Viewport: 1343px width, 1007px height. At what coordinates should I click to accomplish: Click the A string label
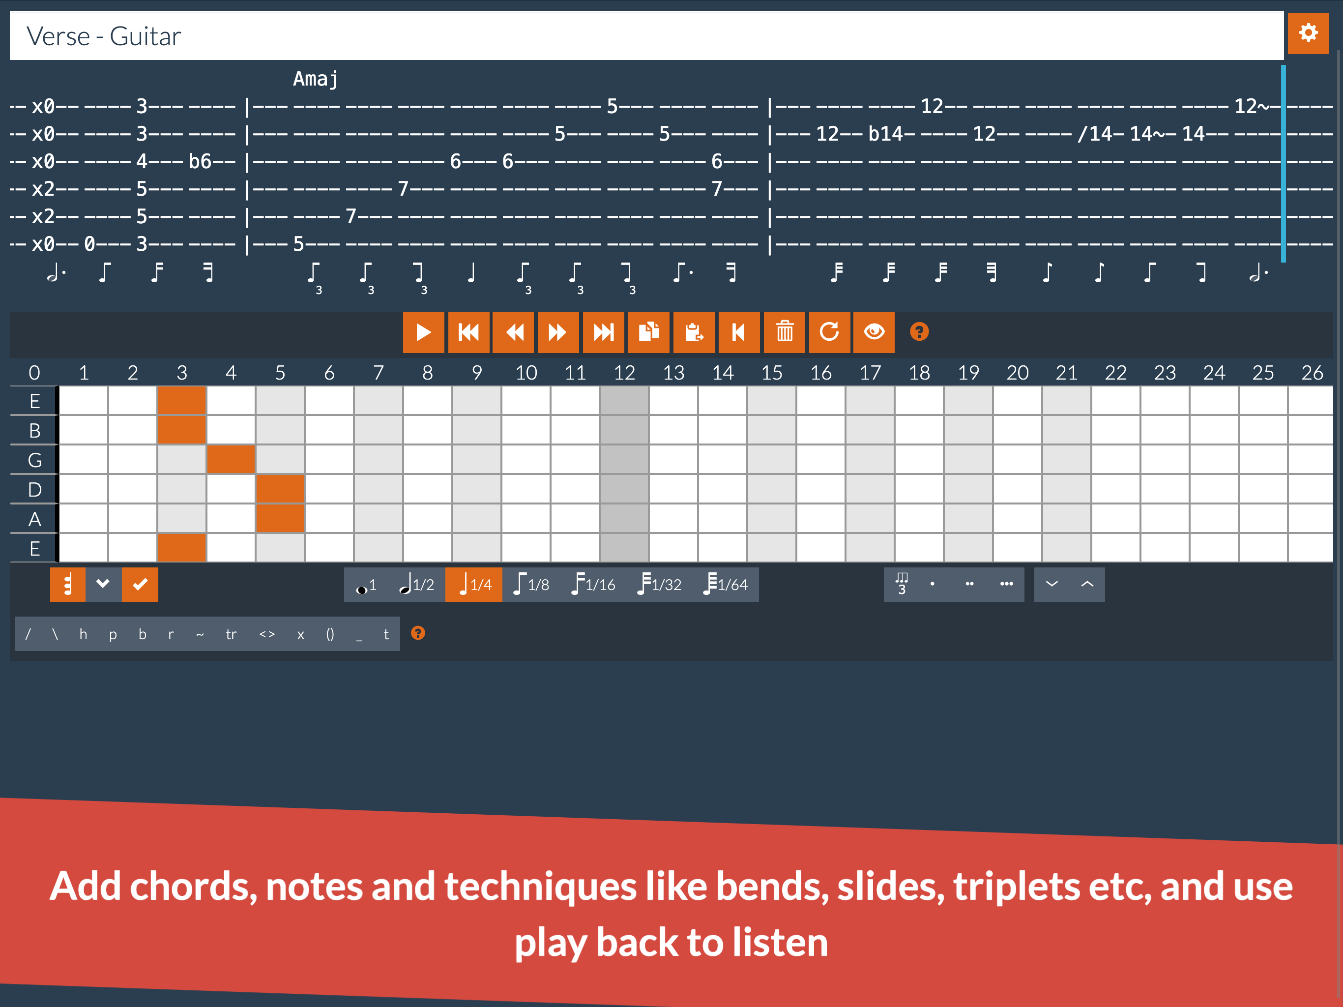(x=34, y=519)
